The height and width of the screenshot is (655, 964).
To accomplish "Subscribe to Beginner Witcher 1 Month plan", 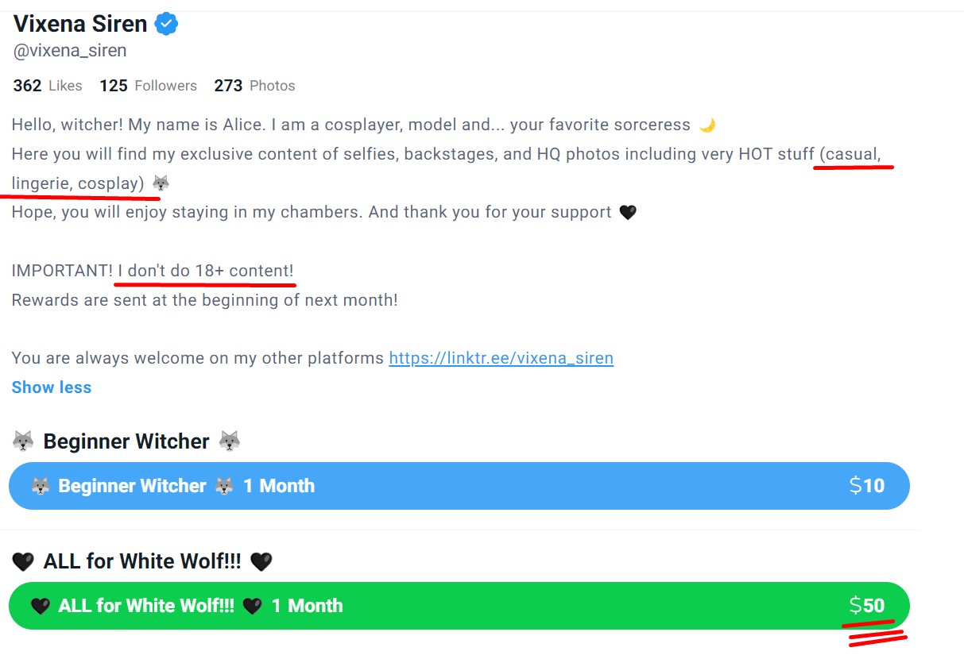I will coord(459,486).
